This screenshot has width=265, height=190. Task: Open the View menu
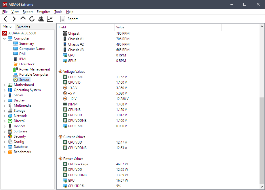(x=15, y=12)
